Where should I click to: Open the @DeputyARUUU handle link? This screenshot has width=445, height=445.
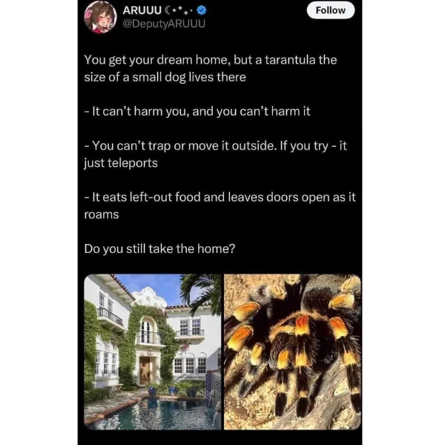[x=163, y=24]
